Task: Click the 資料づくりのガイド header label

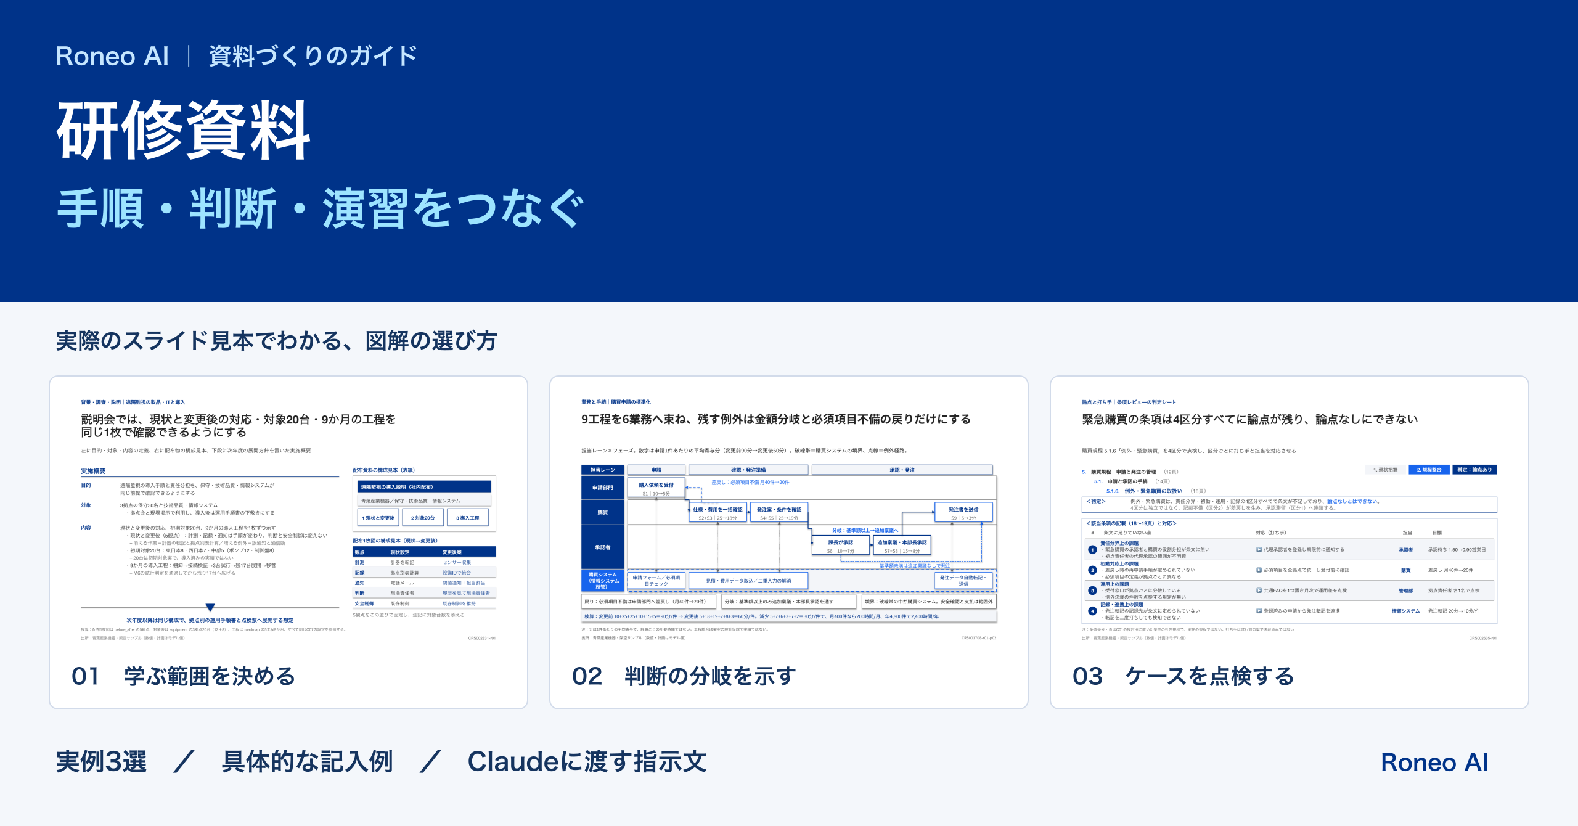Action: (313, 56)
